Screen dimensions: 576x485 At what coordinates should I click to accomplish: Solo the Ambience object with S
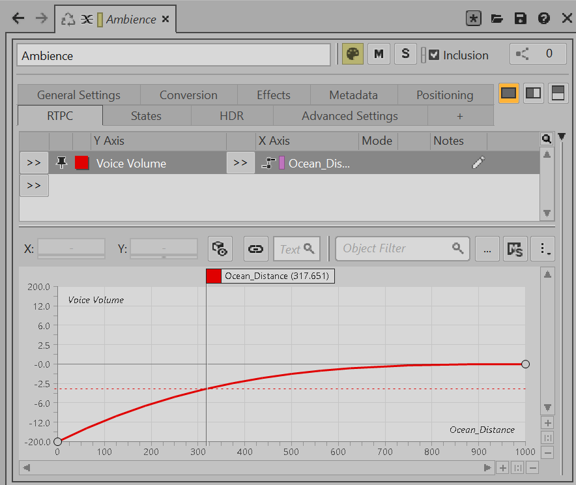click(x=405, y=54)
